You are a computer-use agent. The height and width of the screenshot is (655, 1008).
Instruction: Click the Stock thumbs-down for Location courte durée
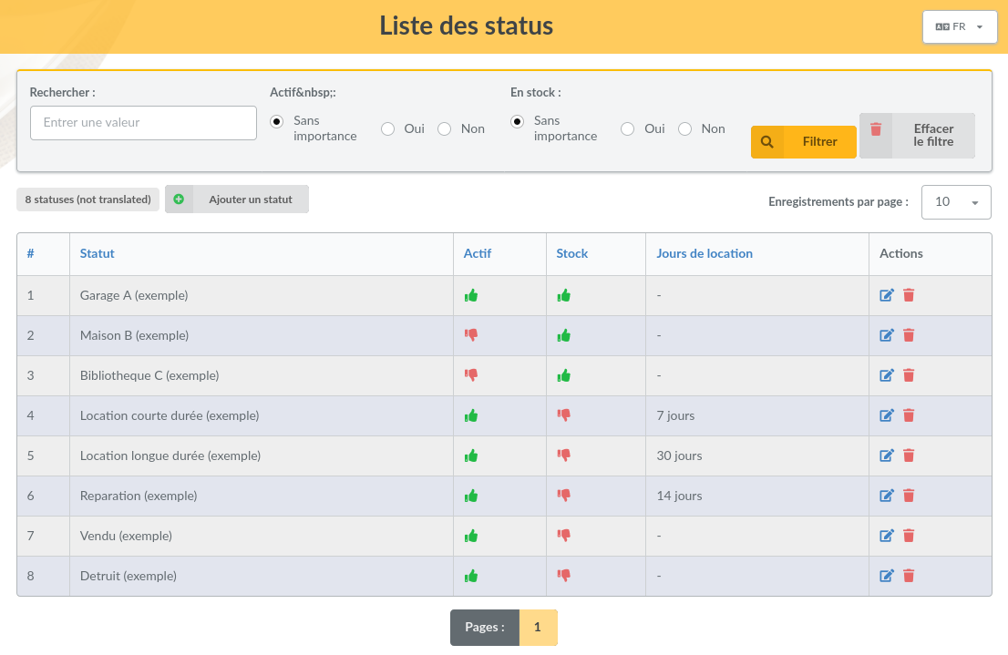point(564,415)
